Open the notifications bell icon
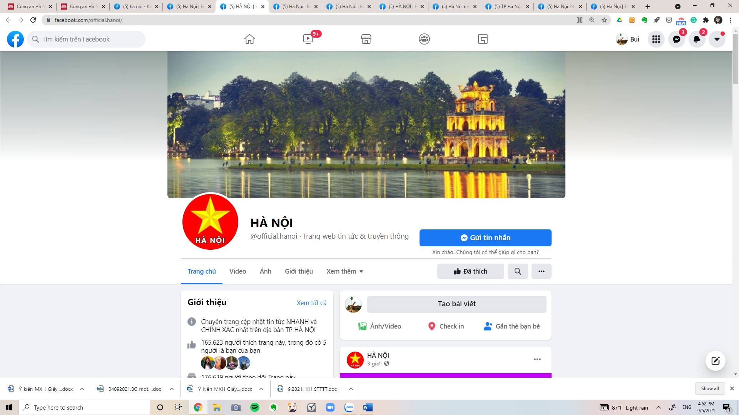 (697, 39)
